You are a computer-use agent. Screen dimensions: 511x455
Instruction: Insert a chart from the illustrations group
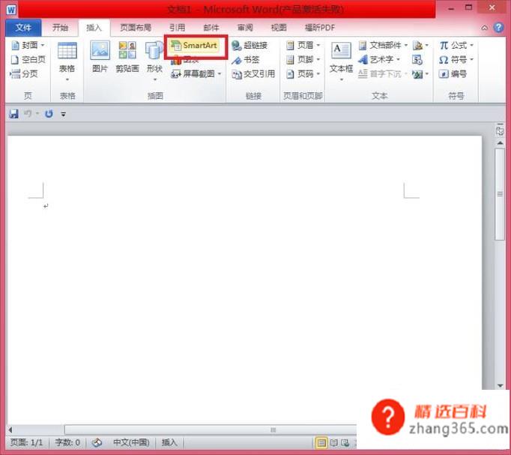click(185, 60)
